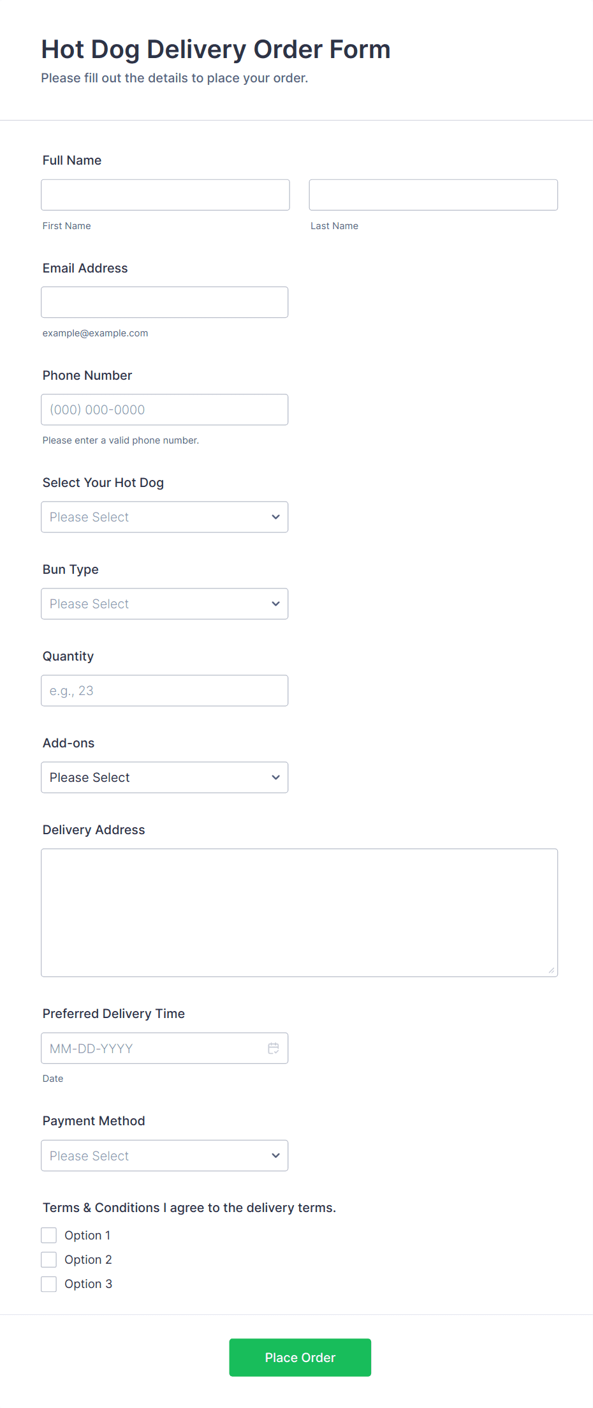This screenshot has height=1408, width=593.
Task: Click the First Name input field
Action: [x=165, y=195]
